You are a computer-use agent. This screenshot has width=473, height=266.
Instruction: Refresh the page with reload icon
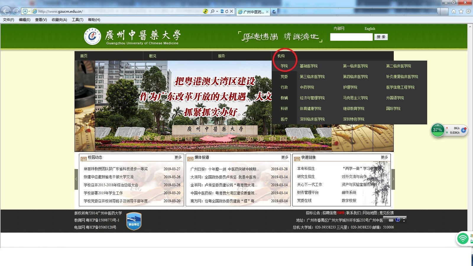pyautogui.click(x=226, y=11)
